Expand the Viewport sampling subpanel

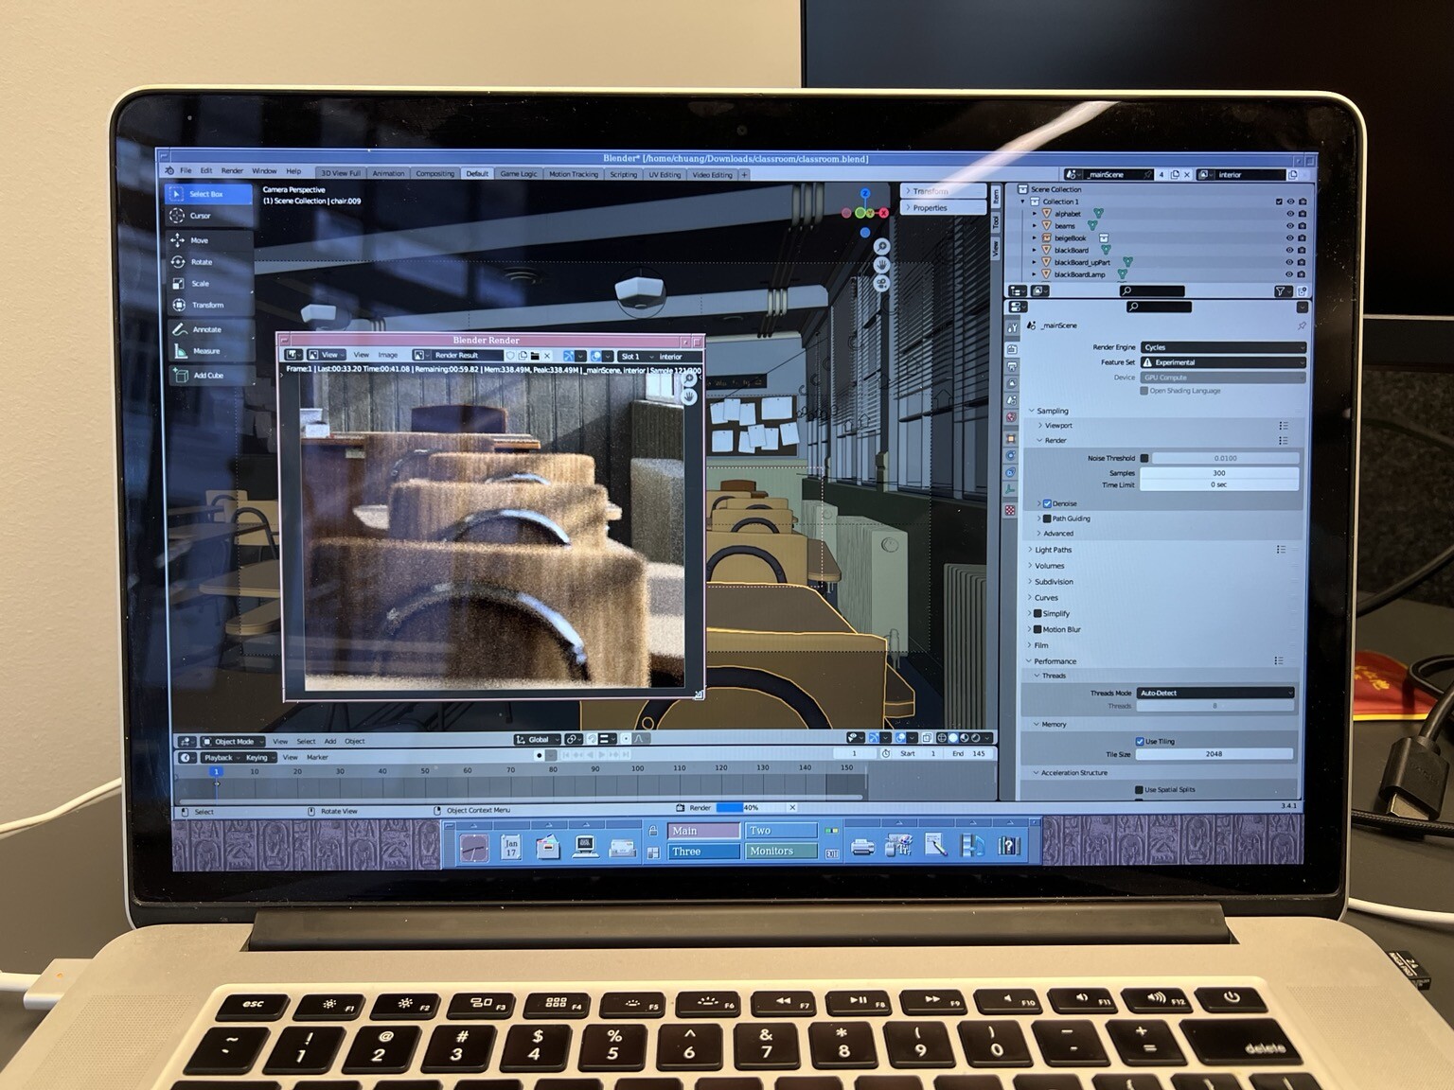pyautogui.click(x=1057, y=426)
